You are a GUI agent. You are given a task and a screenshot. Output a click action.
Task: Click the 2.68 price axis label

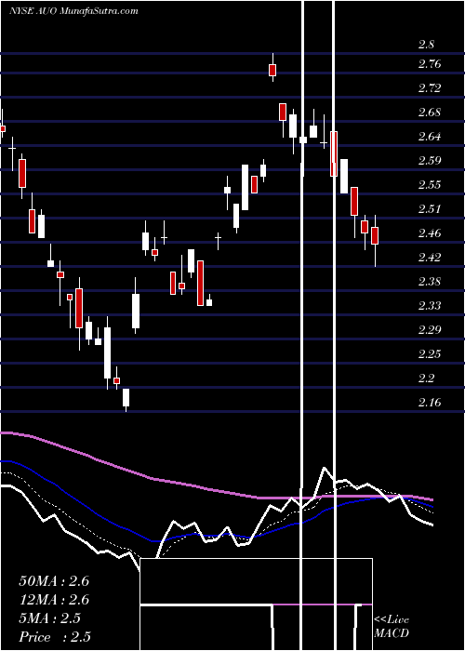click(x=430, y=113)
